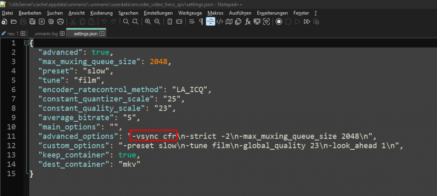Open the Datei menu
437x196 pixels.
click(7, 13)
